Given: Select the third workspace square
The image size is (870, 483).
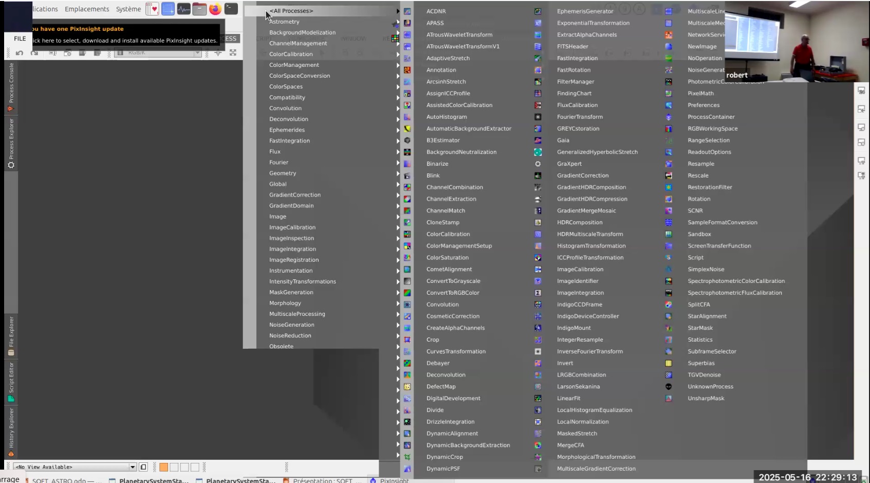Looking at the screenshot, I should point(184,467).
